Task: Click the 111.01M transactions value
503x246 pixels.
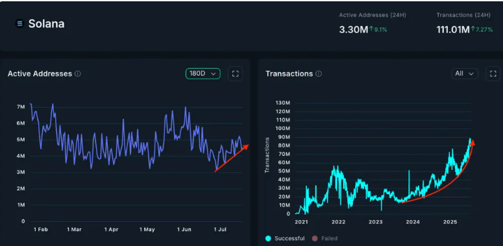Action: point(453,30)
